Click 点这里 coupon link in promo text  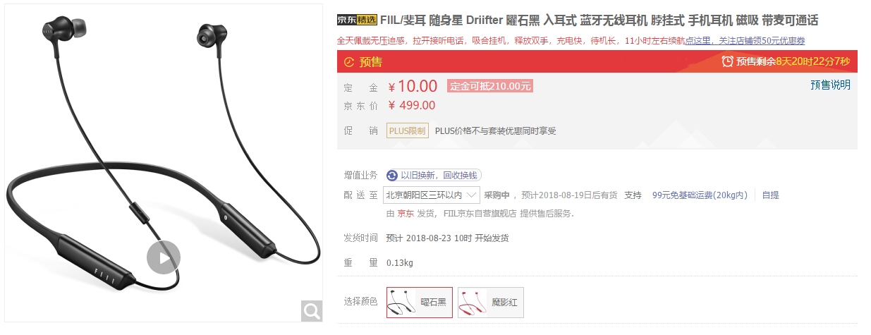click(698, 41)
